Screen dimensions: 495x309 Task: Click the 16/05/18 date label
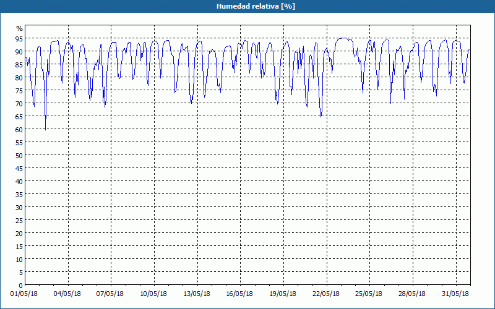click(239, 294)
